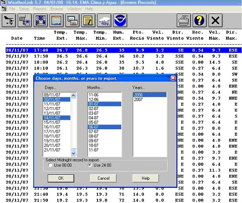The image size is (242, 203).
Task: Select month 03-07 in Months list
Action: click(x=105, y=113)
